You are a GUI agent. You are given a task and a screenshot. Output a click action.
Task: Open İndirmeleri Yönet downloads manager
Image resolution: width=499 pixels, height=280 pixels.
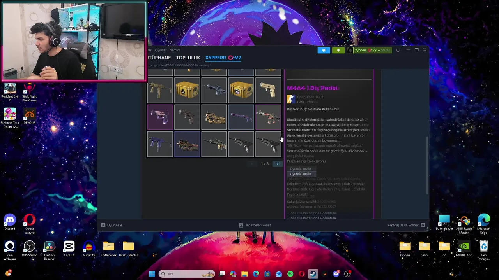[255, 225]
